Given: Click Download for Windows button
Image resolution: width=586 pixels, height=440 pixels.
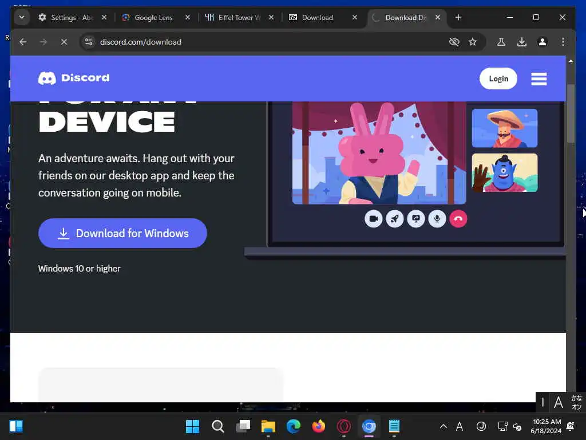Looking at the screenshot, I should coord(122,233).
